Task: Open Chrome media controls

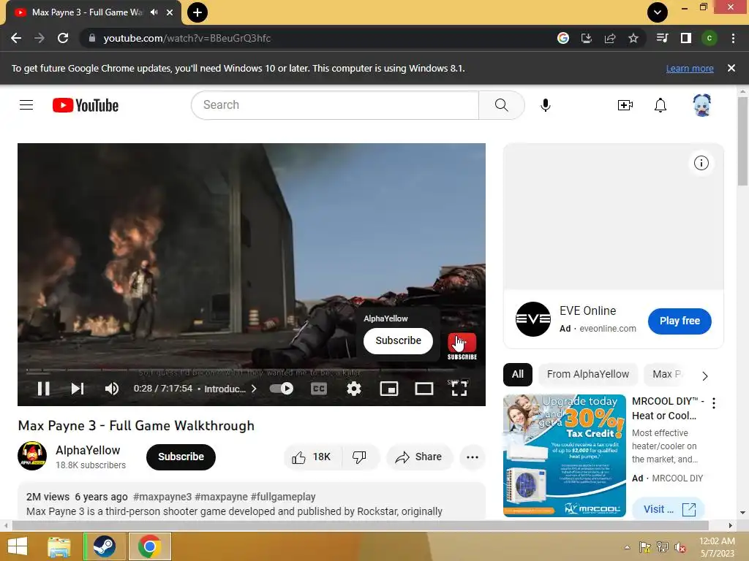Action: click(663, 38)
